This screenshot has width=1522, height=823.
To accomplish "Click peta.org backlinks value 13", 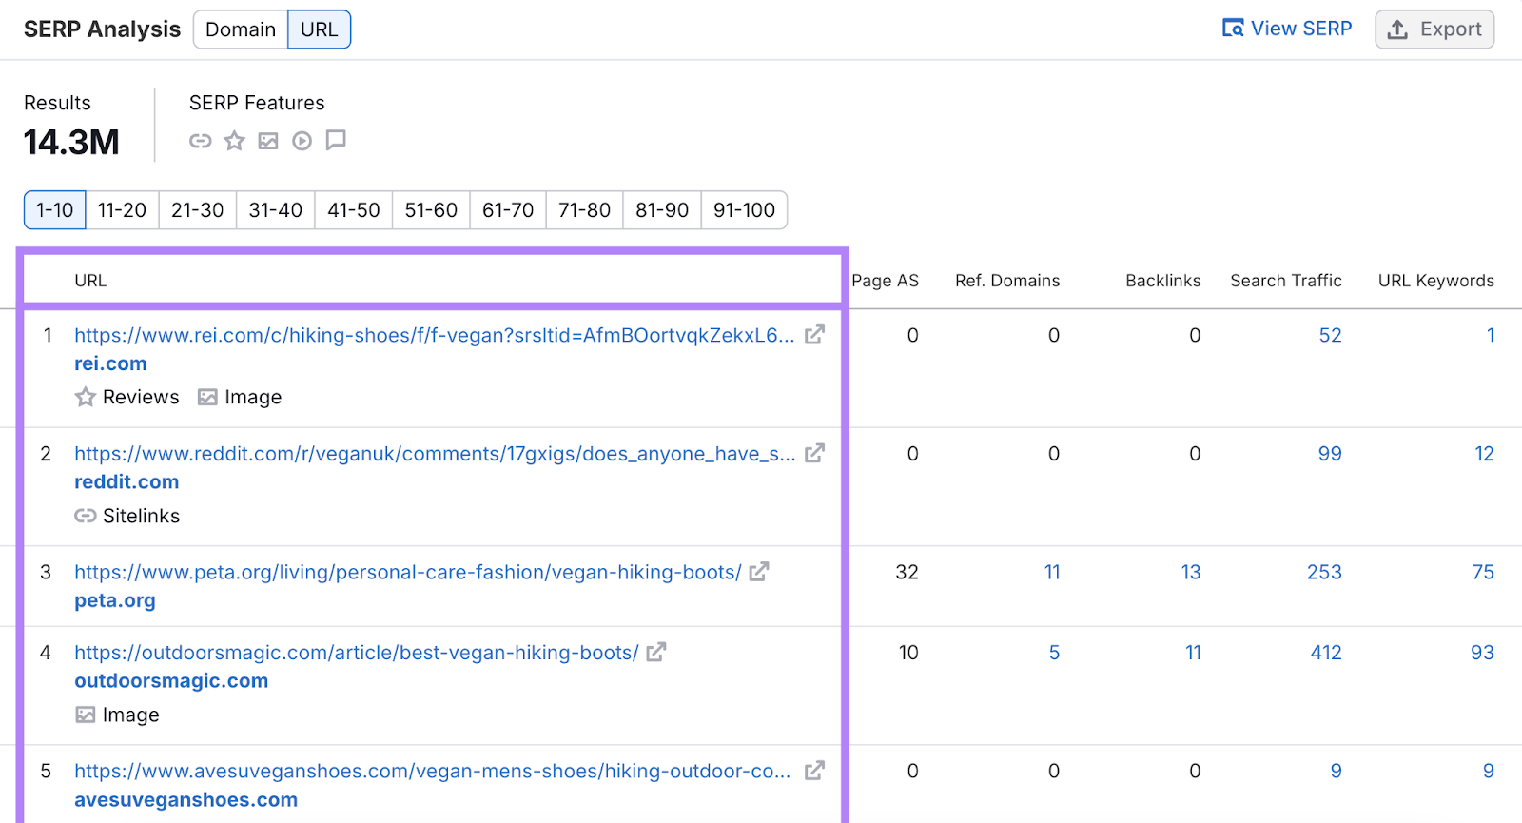I will [x=1191, y=572].
